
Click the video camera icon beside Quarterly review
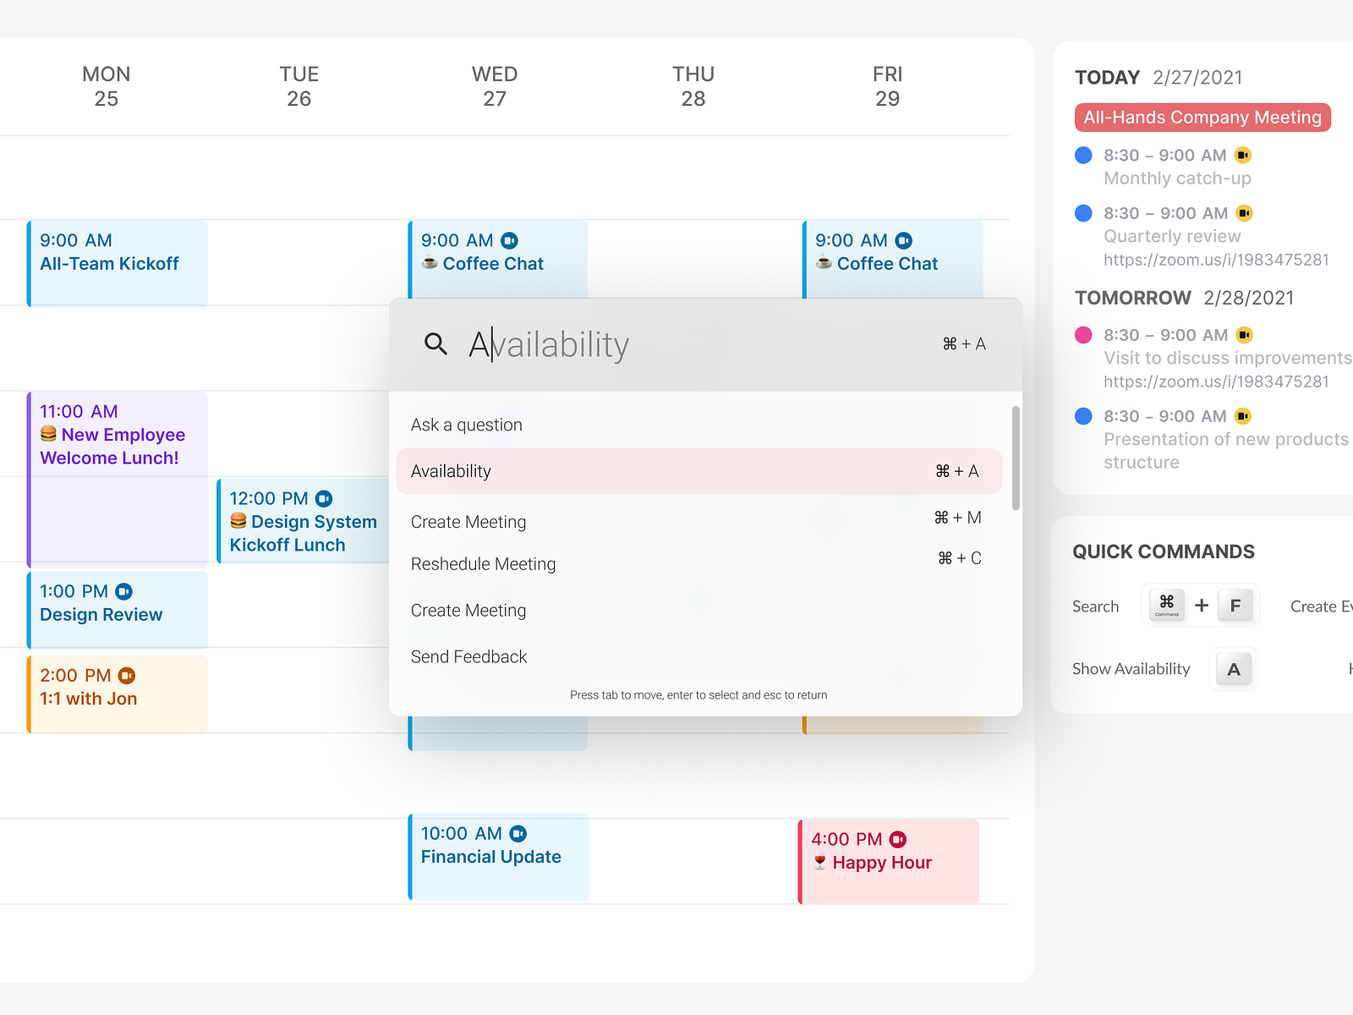[1243, 213]
